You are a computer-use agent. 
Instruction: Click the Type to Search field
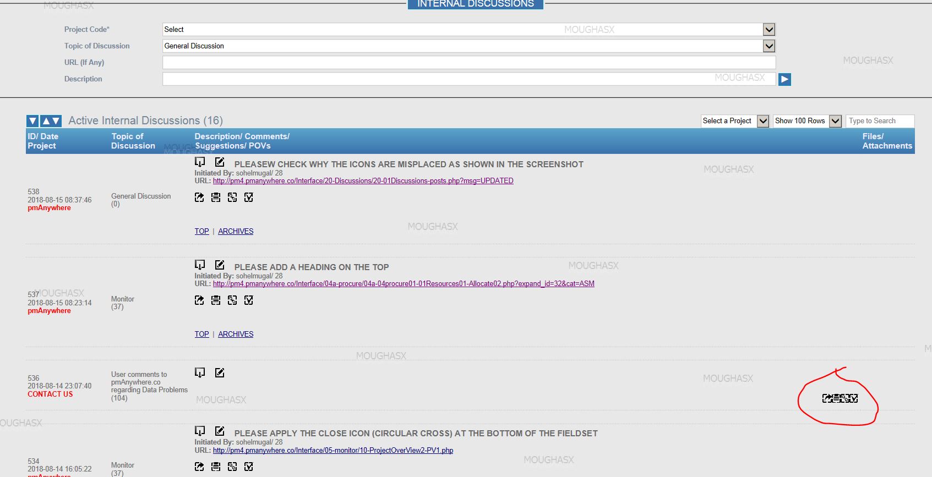(x=879, y=121)
